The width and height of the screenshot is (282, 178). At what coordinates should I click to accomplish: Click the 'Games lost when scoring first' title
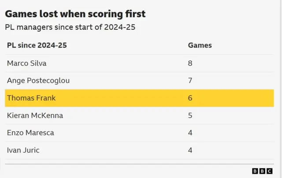click(75, 14)
